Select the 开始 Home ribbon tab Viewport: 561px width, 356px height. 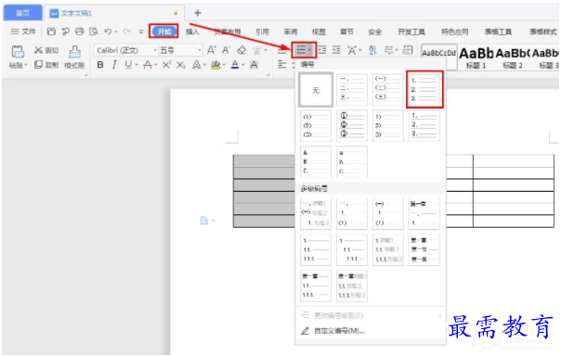click(164, 32)
